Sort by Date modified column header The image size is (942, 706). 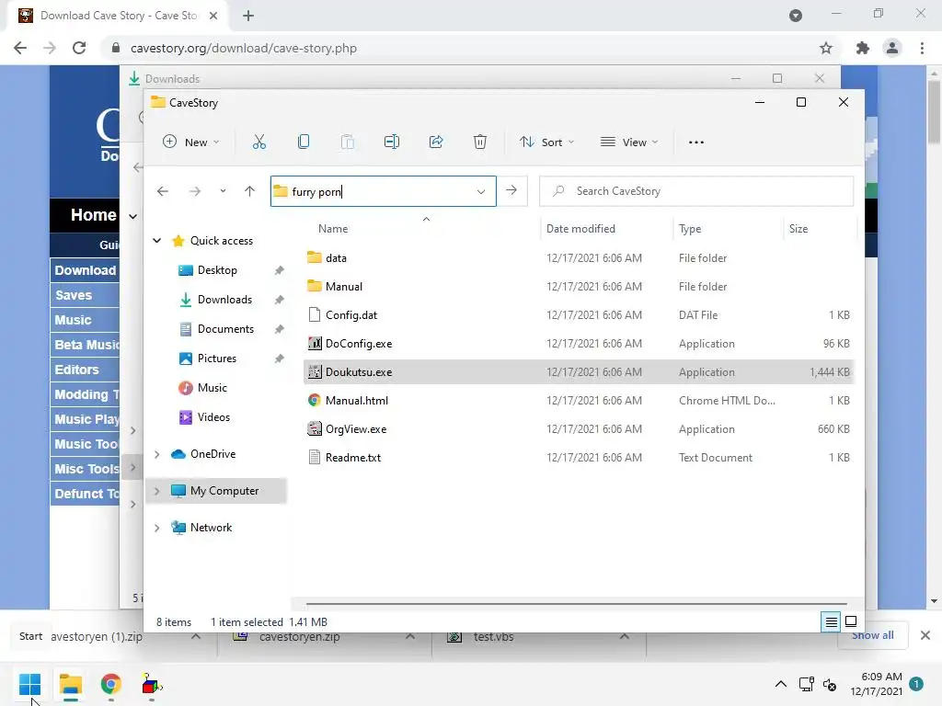(x=580, y=229)
